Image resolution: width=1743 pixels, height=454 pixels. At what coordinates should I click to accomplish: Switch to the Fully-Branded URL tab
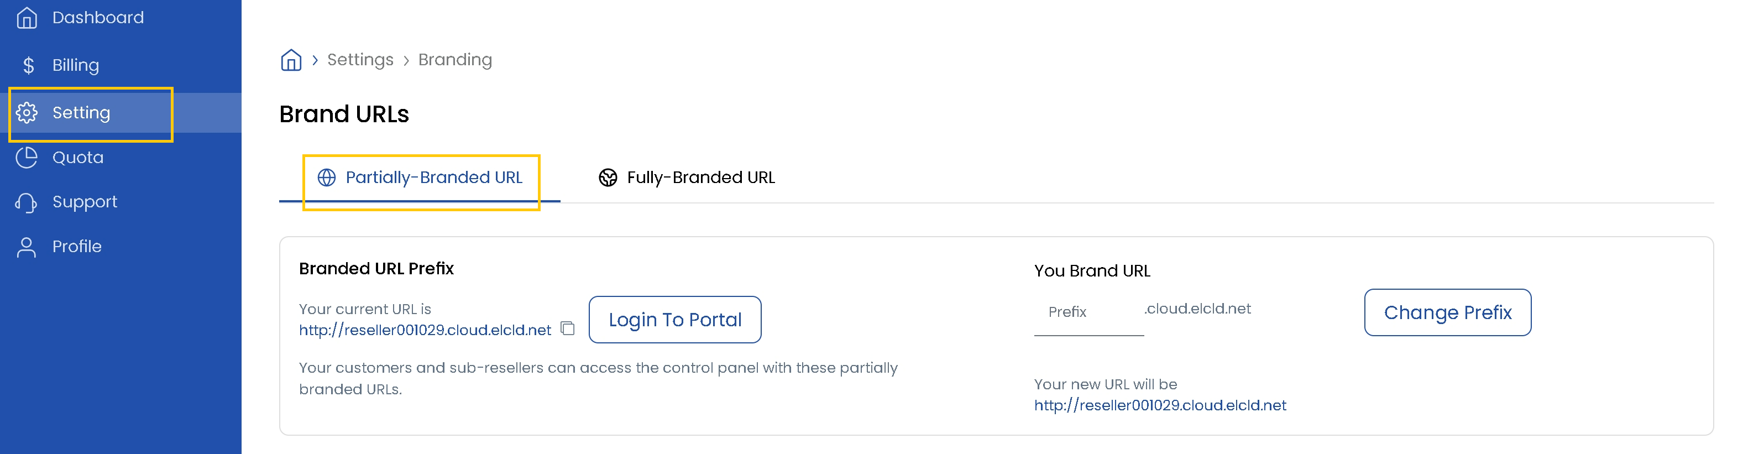[700, 178]
